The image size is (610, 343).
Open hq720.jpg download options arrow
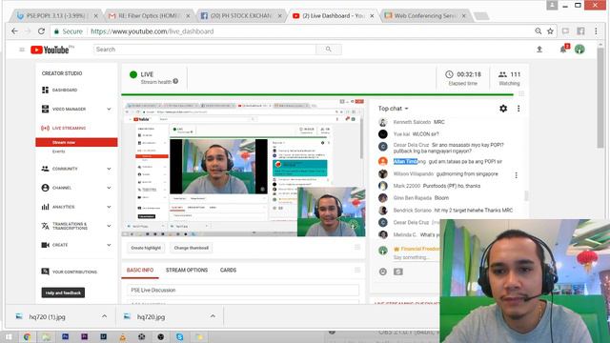213,316
